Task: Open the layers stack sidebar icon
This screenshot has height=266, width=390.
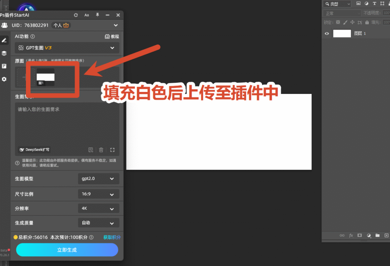Action: pyautogui.click(x=4, y=53)
